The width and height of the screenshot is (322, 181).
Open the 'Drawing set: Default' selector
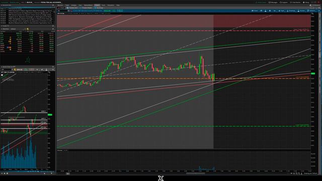[310, 173]
